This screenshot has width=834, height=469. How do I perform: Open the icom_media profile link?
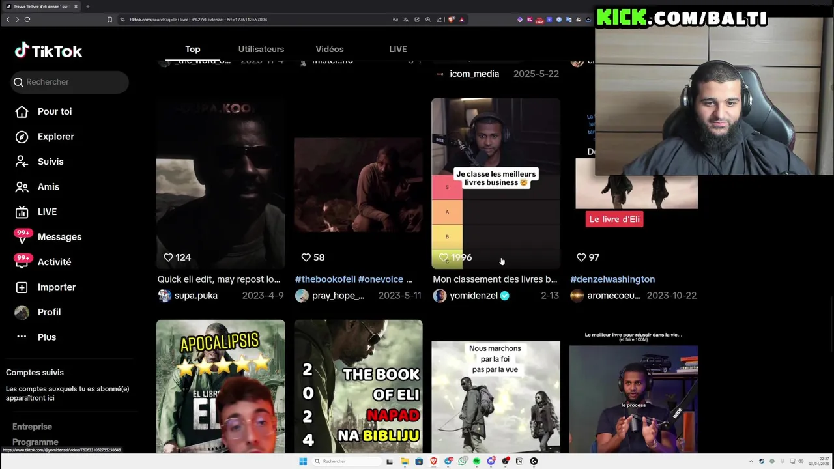click(474, 74)
